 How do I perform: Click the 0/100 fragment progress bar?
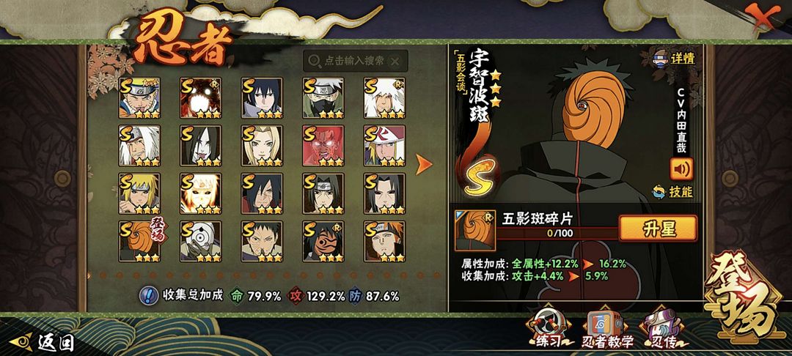click(559, 234)
